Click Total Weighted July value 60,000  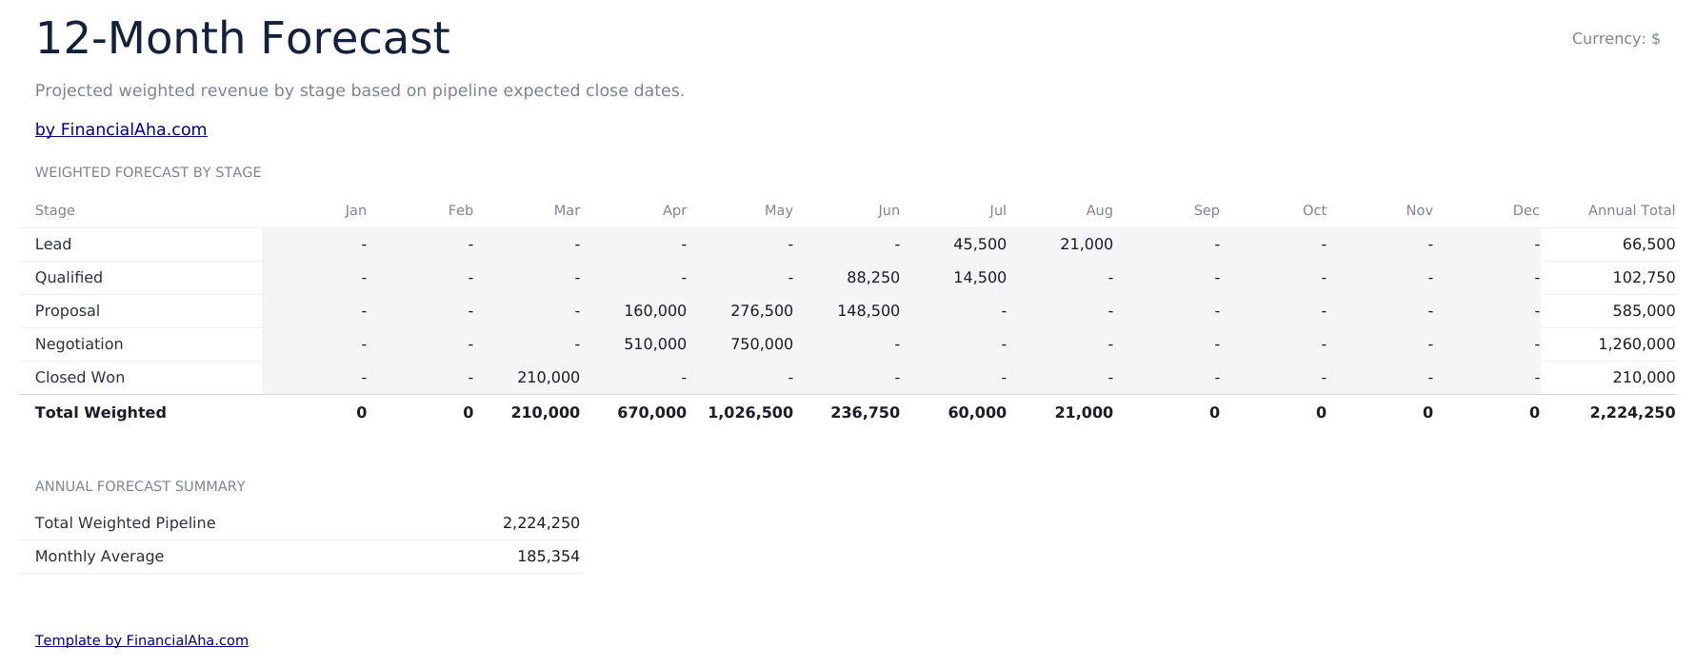(x=977, y=413)
